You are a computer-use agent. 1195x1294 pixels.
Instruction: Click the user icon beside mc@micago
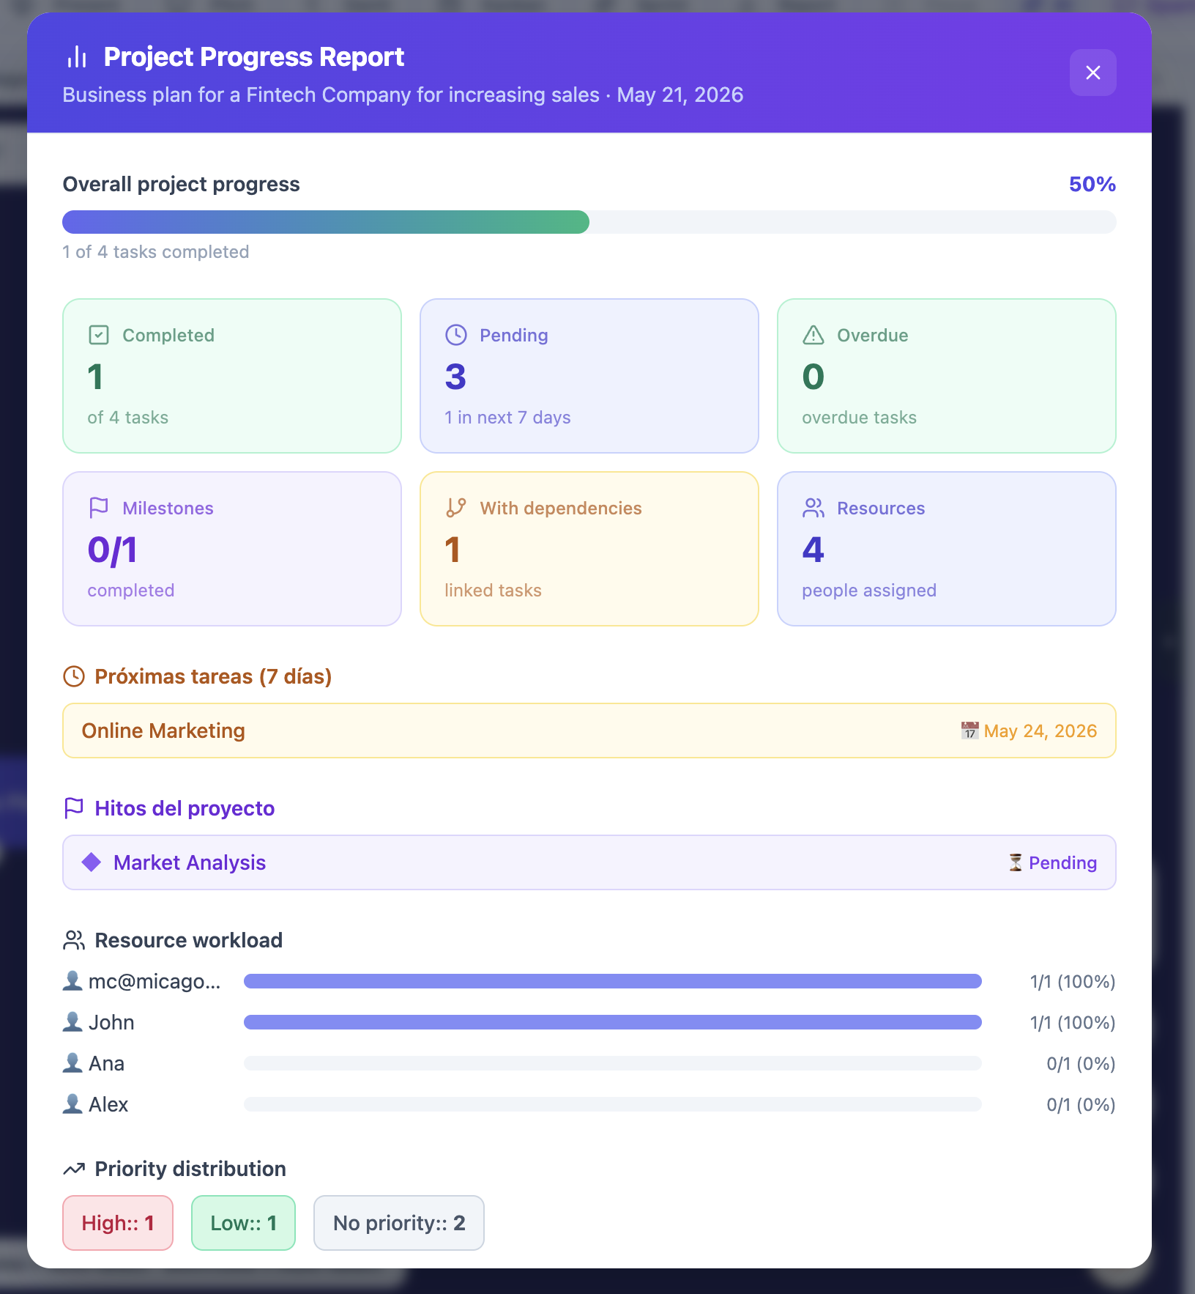click(72, 981)
